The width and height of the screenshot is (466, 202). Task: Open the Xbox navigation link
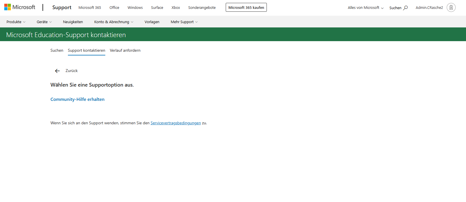tap(176, 8)
